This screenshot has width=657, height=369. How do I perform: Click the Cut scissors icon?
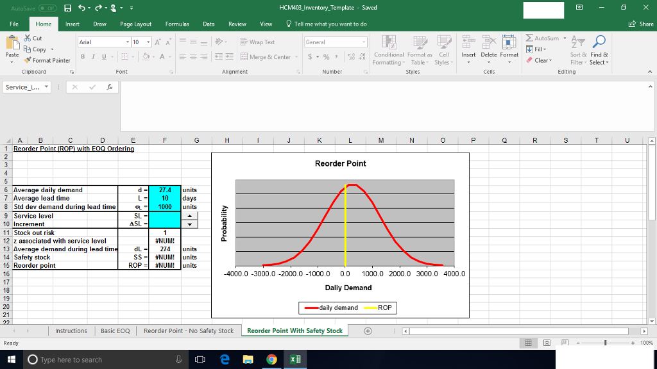28,38
